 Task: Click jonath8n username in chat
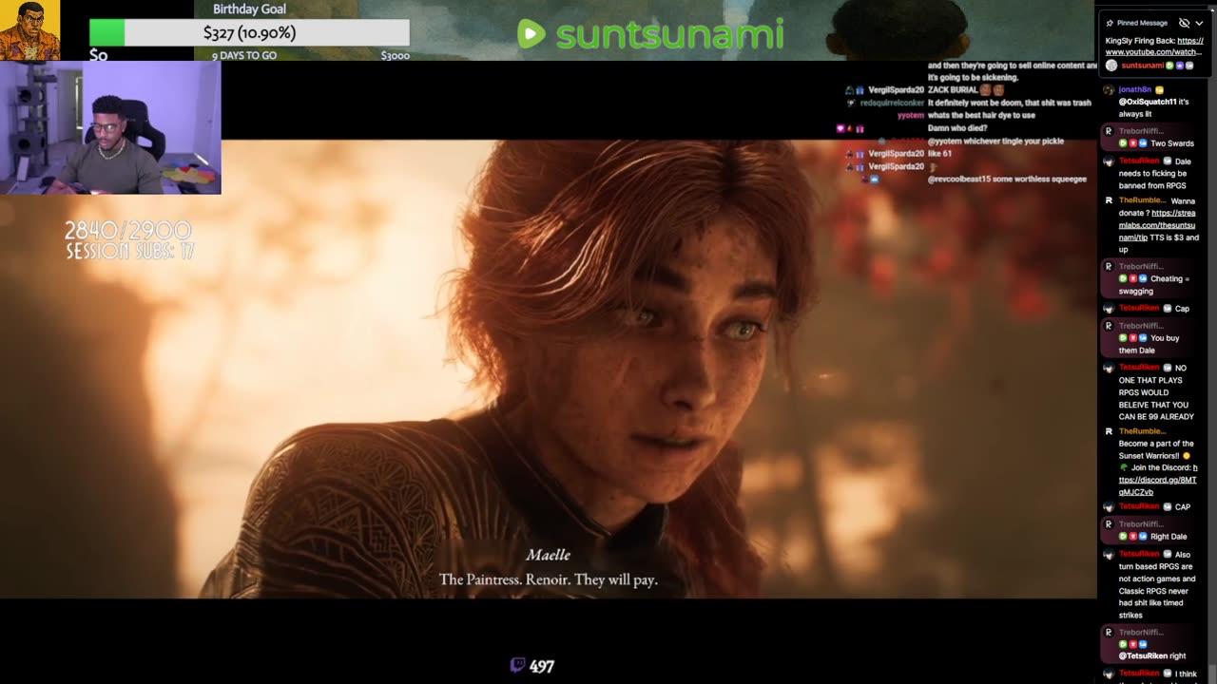point(1135,89)
